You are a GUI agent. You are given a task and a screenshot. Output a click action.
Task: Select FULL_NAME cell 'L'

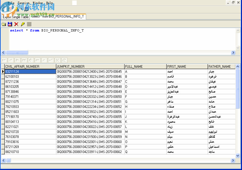pos(145,127)
